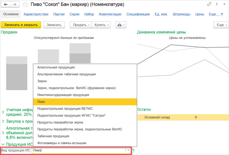
Task: Click the stock quantity value 9
Action: pyautogui.click(x=196, y=117)
